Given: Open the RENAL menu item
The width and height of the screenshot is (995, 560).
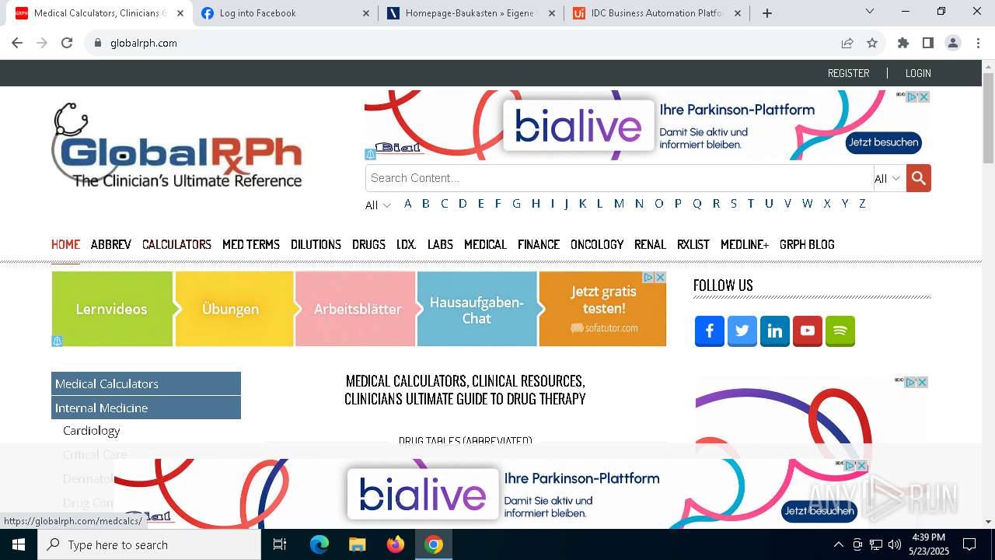Looking at the screenshot, I should point(650,244).
